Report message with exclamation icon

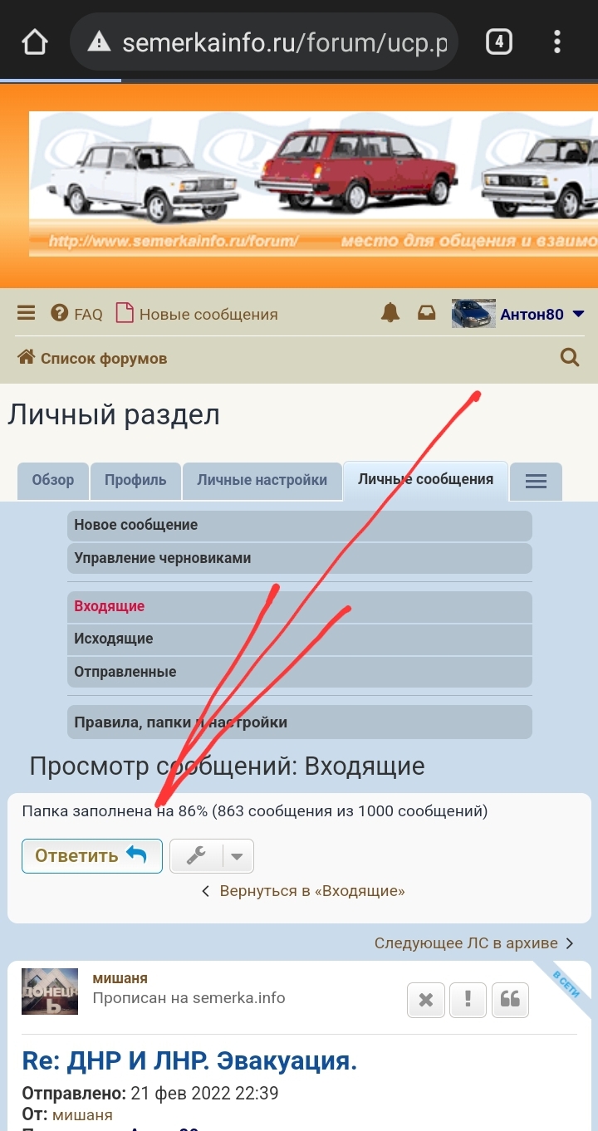[468, 1000]
